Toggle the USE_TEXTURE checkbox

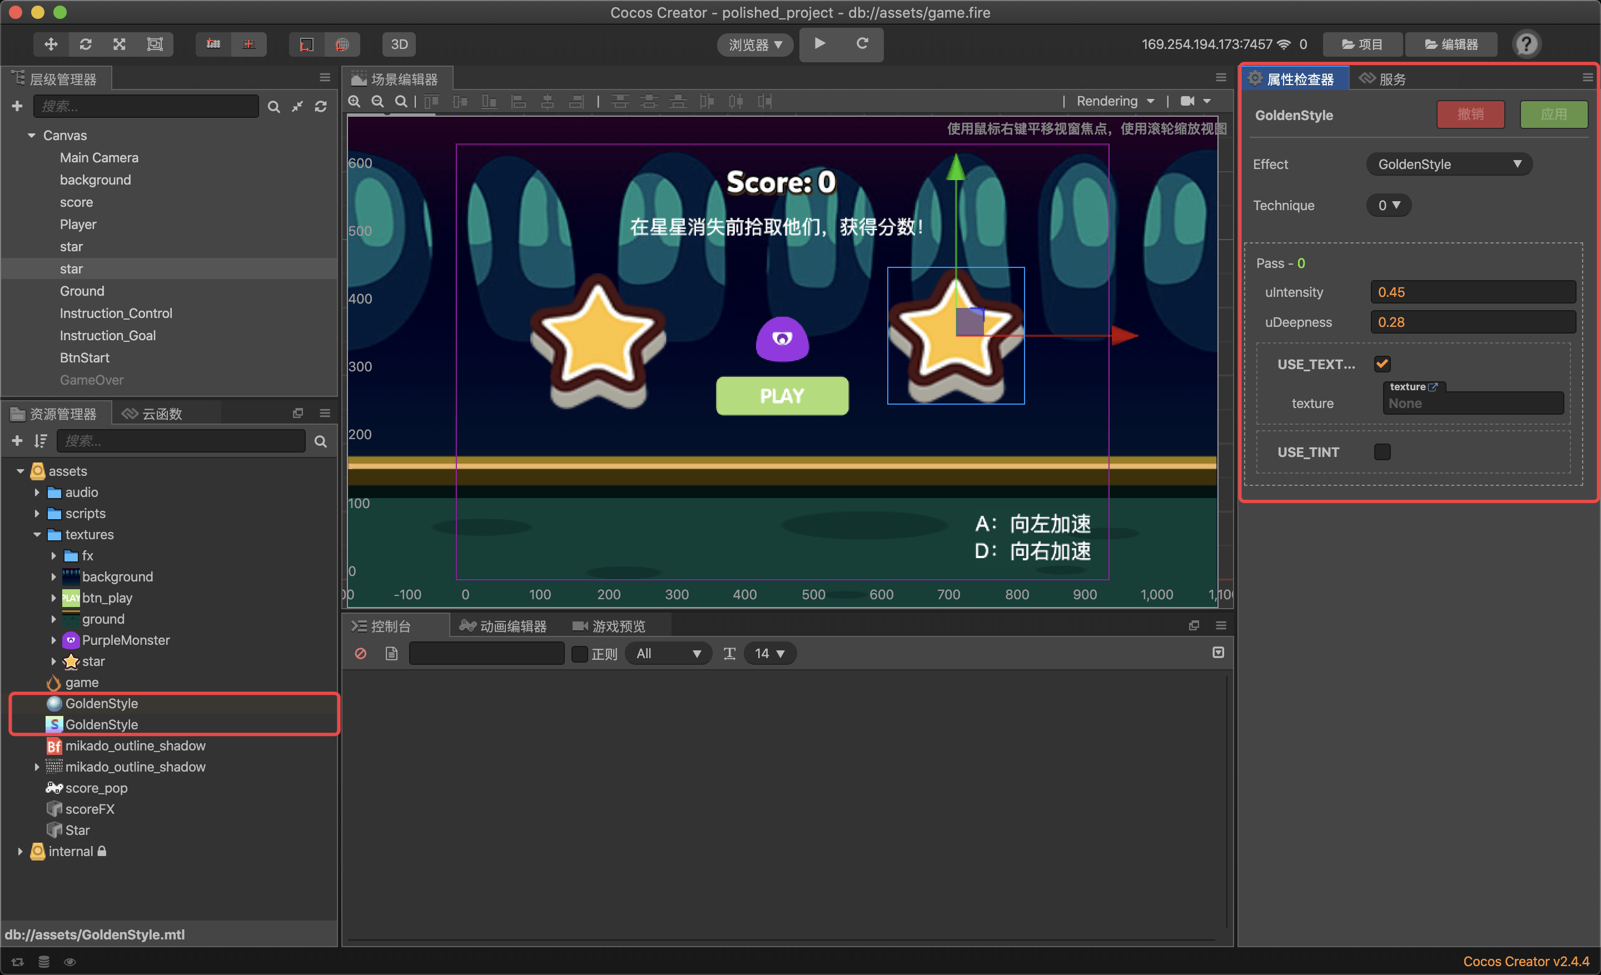tap(1381, 364)
